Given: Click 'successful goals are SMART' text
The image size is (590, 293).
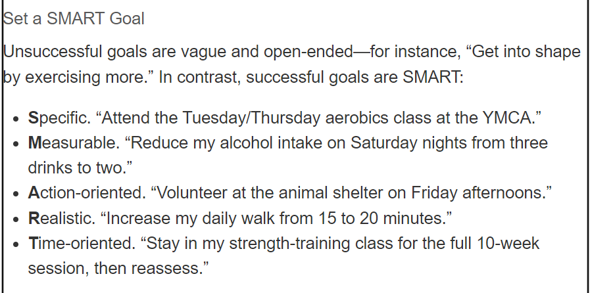Looking at the screenshot, I should tap(355, 77).
